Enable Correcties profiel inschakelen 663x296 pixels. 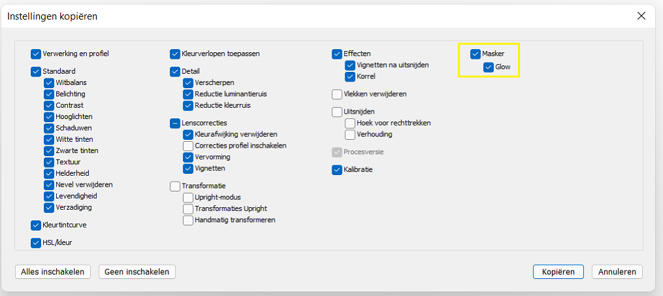click(188, 146)
